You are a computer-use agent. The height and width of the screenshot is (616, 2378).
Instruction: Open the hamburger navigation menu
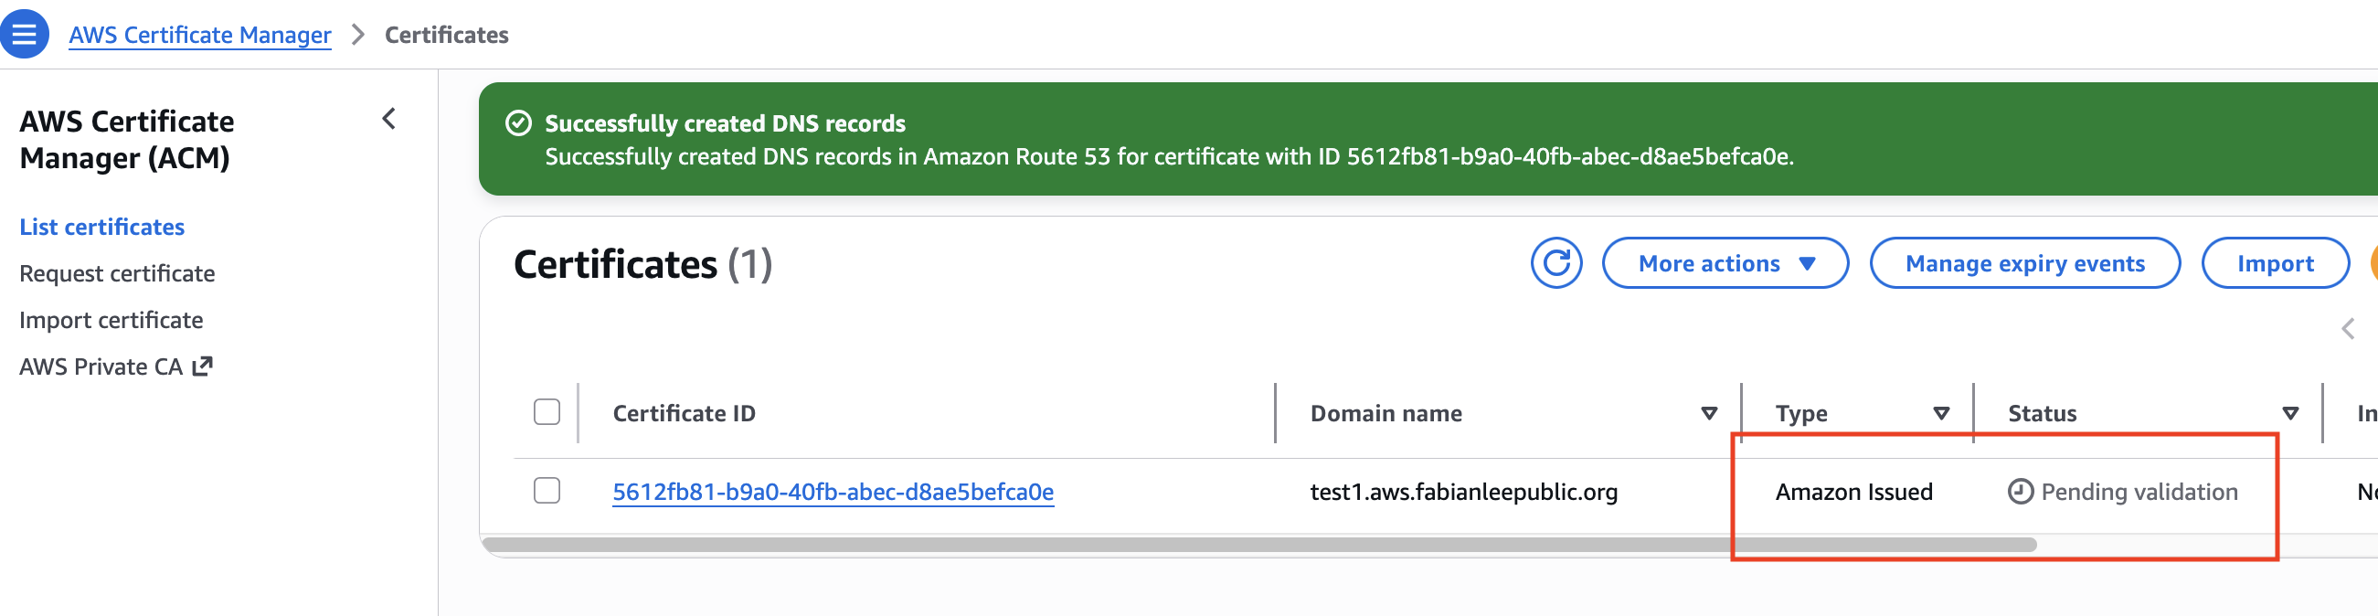pyautogui.click(x=24, y=34)
